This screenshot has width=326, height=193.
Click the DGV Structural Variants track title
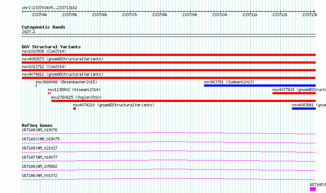tap(51, 47)
